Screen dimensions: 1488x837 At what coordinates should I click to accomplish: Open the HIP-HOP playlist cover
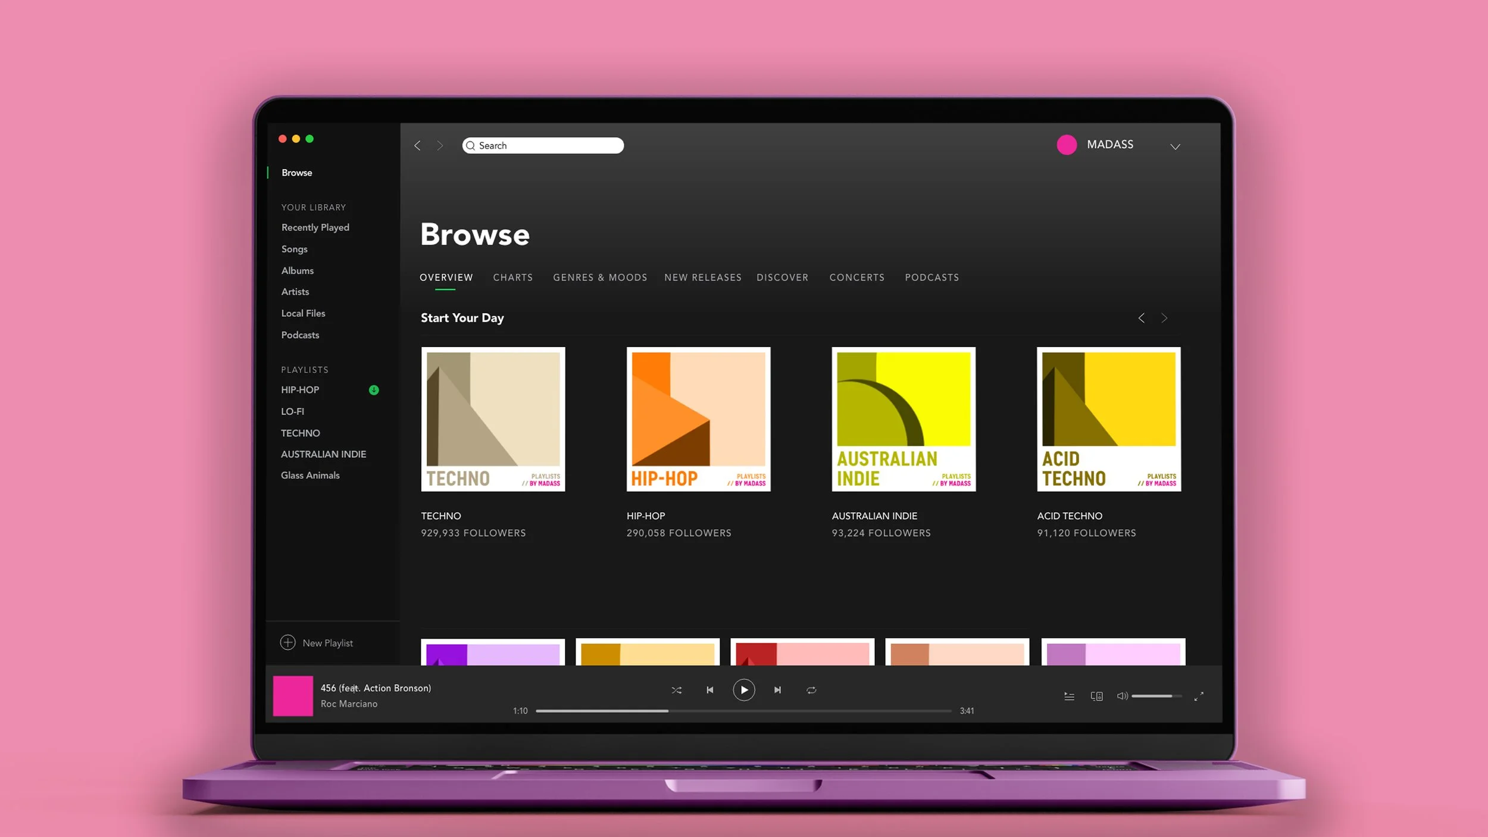tap(698, 419)
